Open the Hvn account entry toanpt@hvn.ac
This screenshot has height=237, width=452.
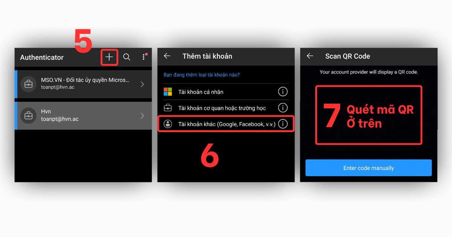coord(75,115)
